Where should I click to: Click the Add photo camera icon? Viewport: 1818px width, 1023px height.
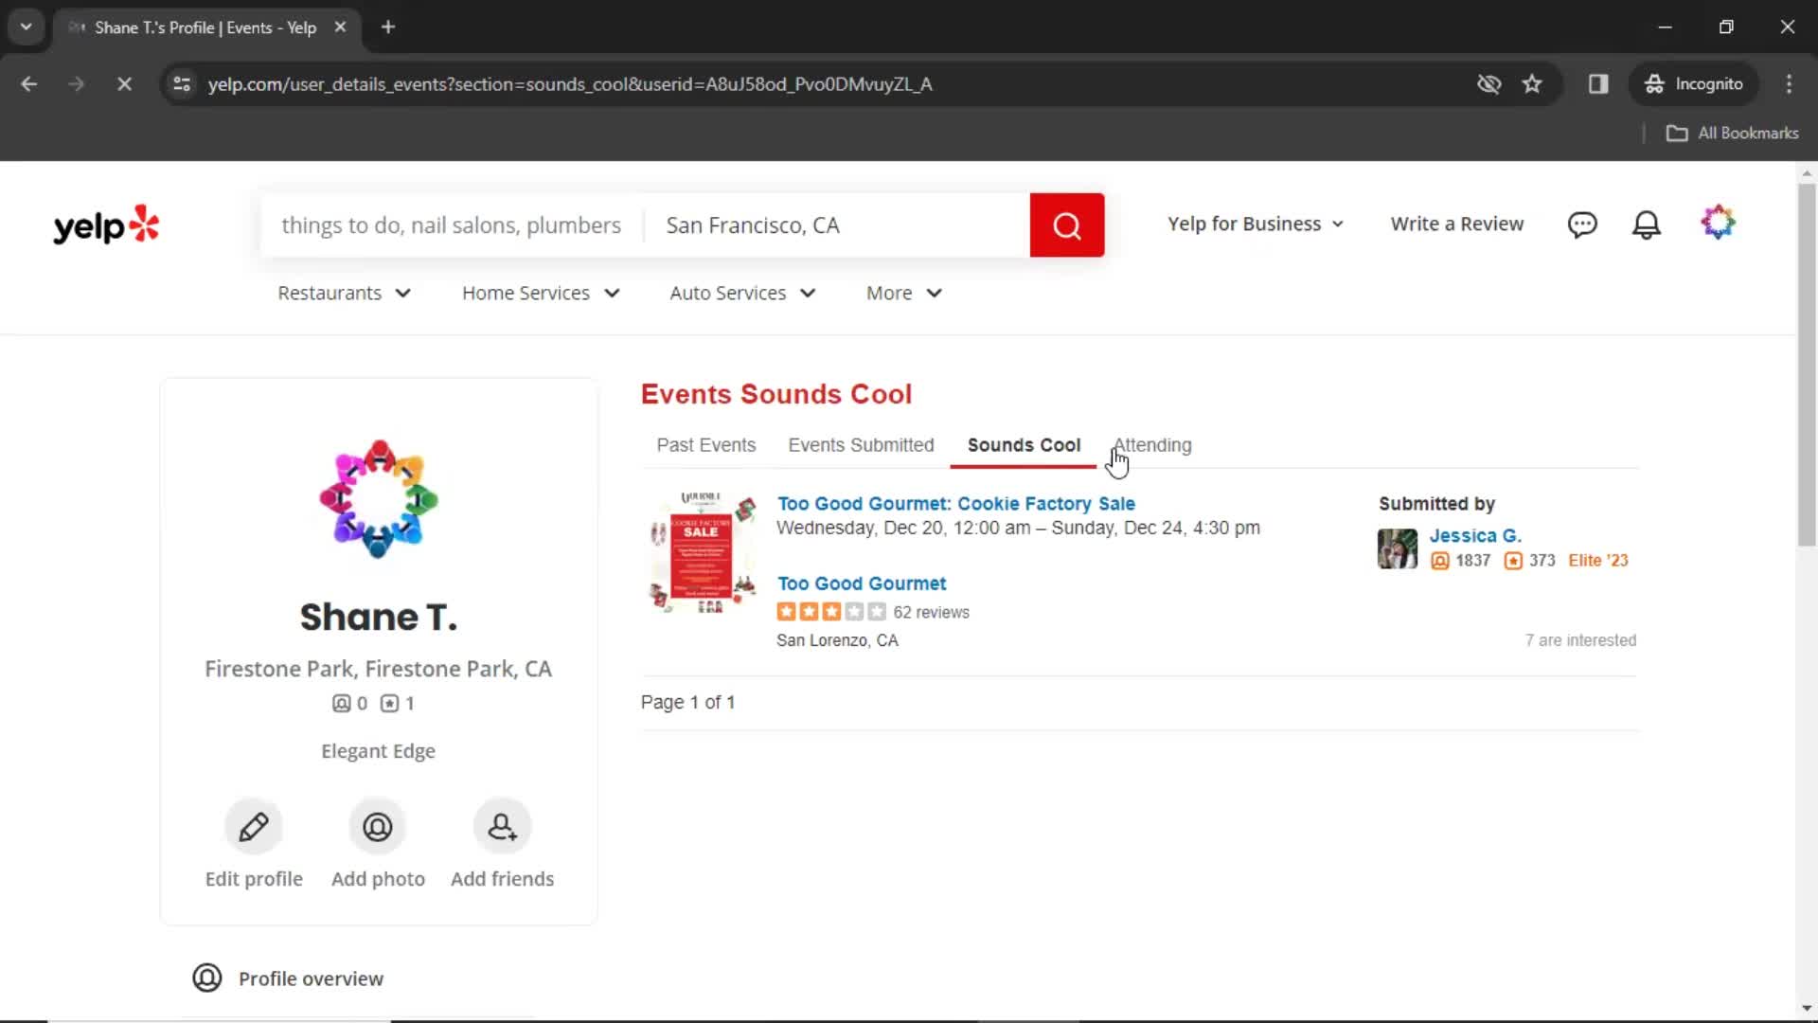pos(379,827)
